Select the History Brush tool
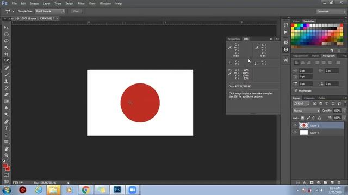The image size is (348, 195). [x=6, y=88]
